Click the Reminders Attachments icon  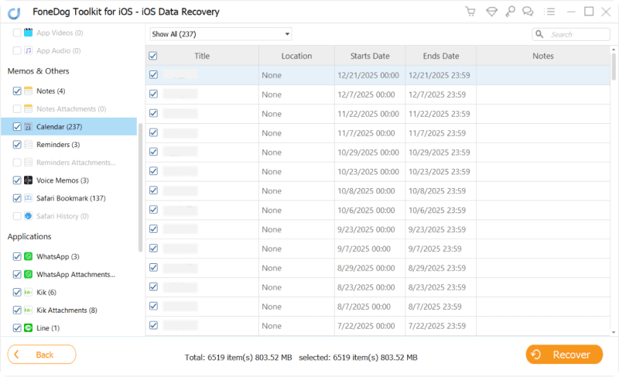[28, 163]
